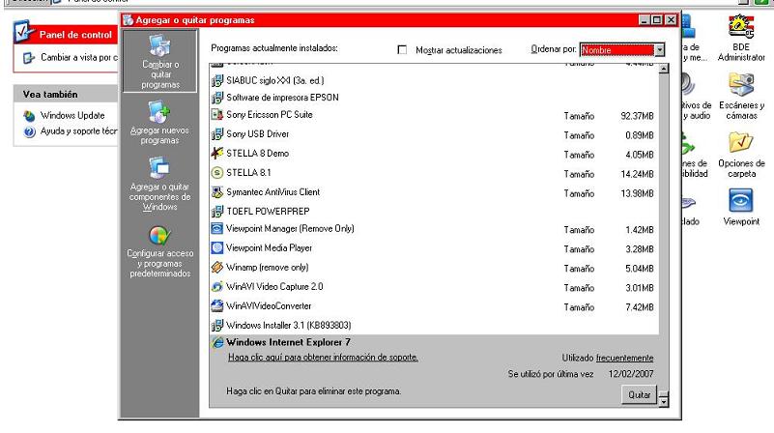
Task: Click the Viewpoint Media Player icon
Action: click(216, 247)
